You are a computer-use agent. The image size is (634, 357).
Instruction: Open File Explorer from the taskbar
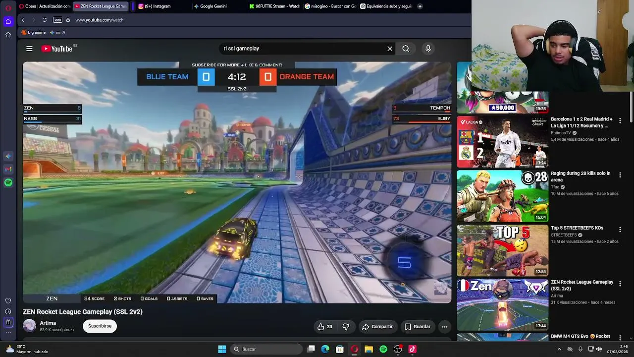tap(369, 349)
